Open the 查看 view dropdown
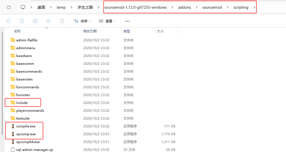The height and width of the screenshot is (152, 286). 107,21
